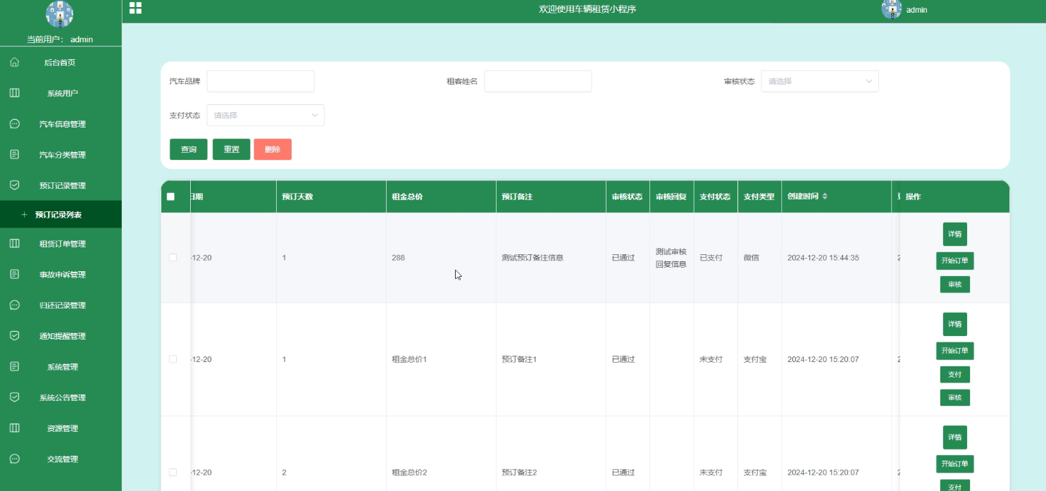Click the admin avatar in the top bar
Screen dimensions: 1046x491
[x=892, y=9]
